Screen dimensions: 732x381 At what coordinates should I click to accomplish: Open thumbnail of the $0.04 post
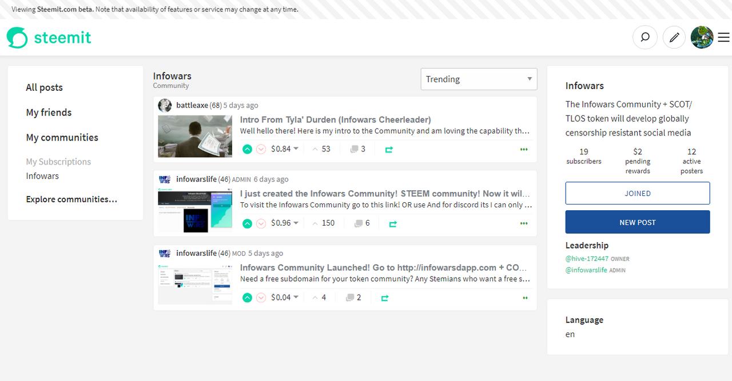(x=195, y=284)
